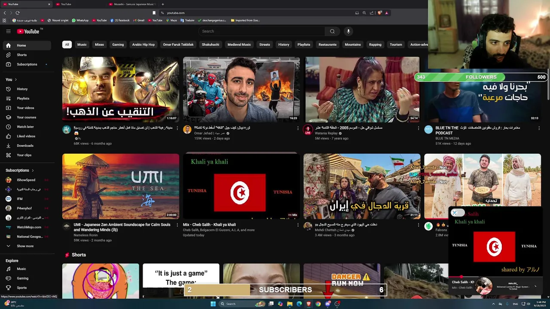Click WhatsApp bookmark in bookmarks bar
Screen dimensions: 550x309
point(80,20)
